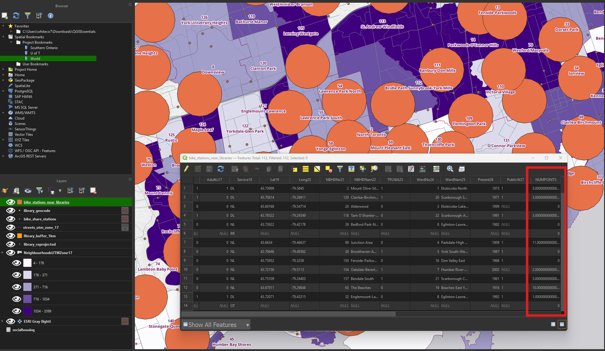Dock the attribute table

[462, 169]
